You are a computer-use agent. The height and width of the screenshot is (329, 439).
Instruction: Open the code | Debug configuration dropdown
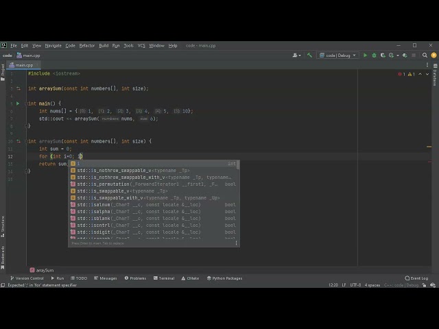point(338,56)
